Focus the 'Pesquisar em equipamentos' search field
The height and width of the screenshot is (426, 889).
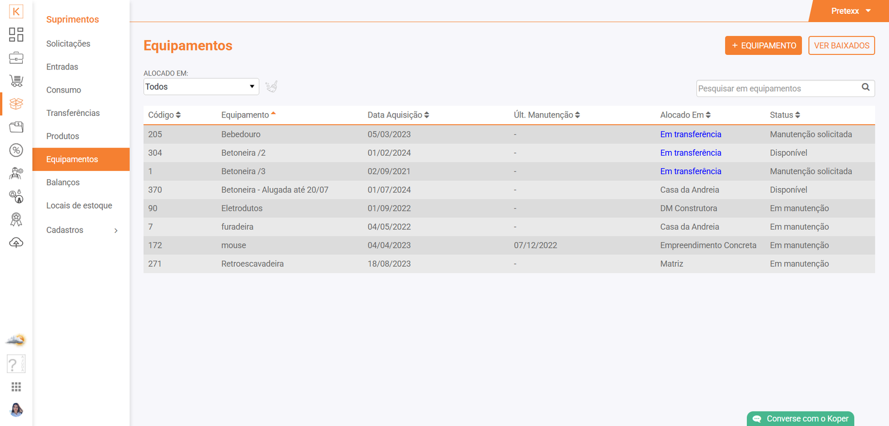pyautogui.click(x=777, y=89)
